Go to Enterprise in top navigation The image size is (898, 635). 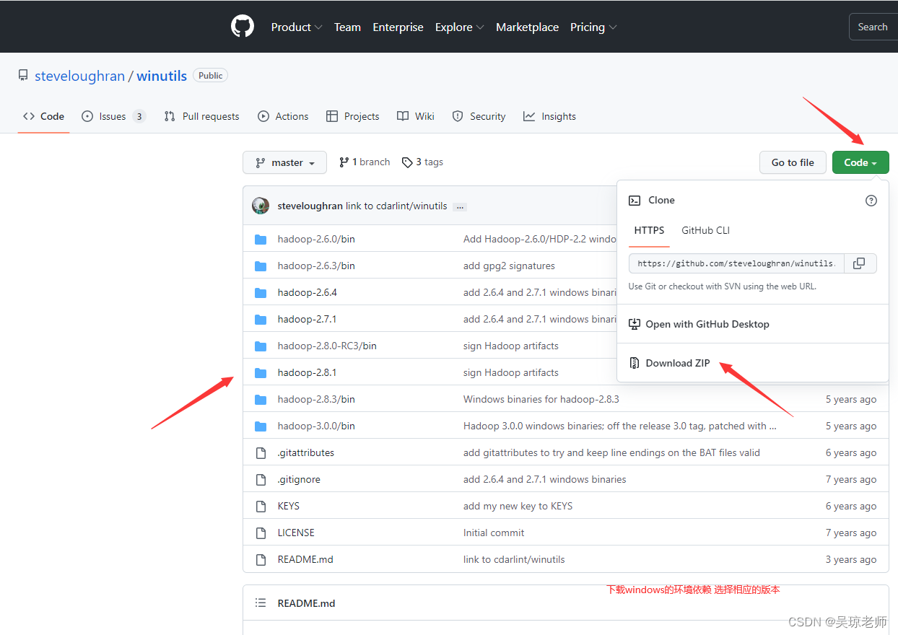coord(398,27)
